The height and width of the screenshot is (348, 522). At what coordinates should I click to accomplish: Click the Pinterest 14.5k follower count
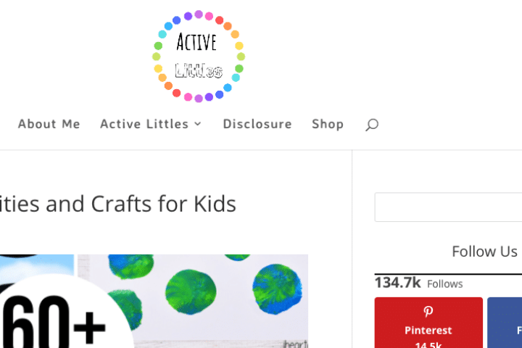tap(428, 344)
